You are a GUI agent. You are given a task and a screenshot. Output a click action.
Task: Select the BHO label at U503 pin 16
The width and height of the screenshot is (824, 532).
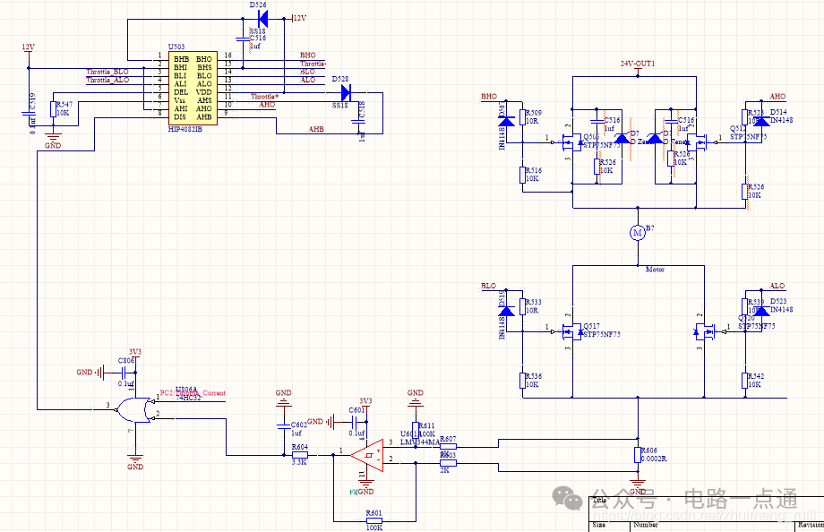[308, 56]
